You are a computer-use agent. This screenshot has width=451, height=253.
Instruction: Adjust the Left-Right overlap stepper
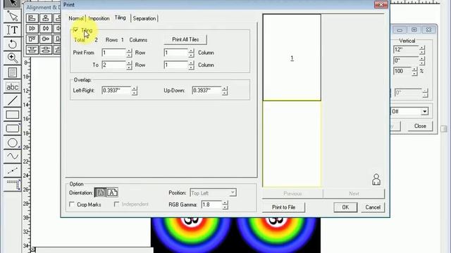tap(135, 91)
